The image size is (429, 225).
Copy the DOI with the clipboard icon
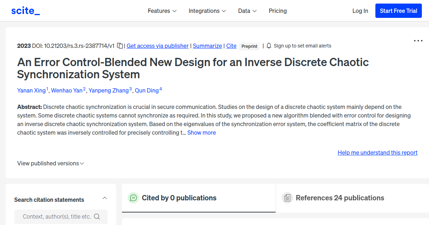[x=120, y=46]
